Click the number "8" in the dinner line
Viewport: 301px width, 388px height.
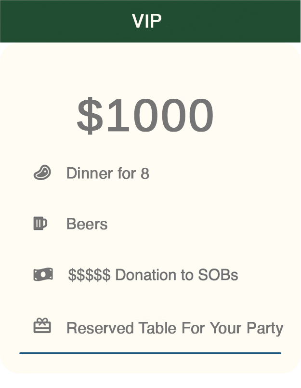pos(145,174)
